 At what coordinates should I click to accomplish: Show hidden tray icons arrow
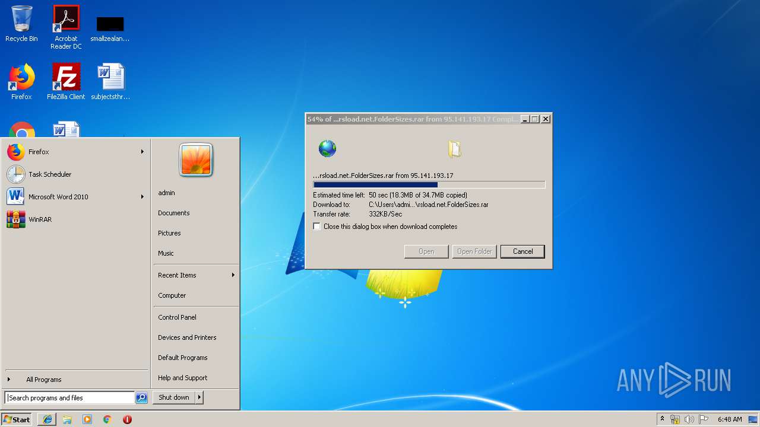[662, 419]
